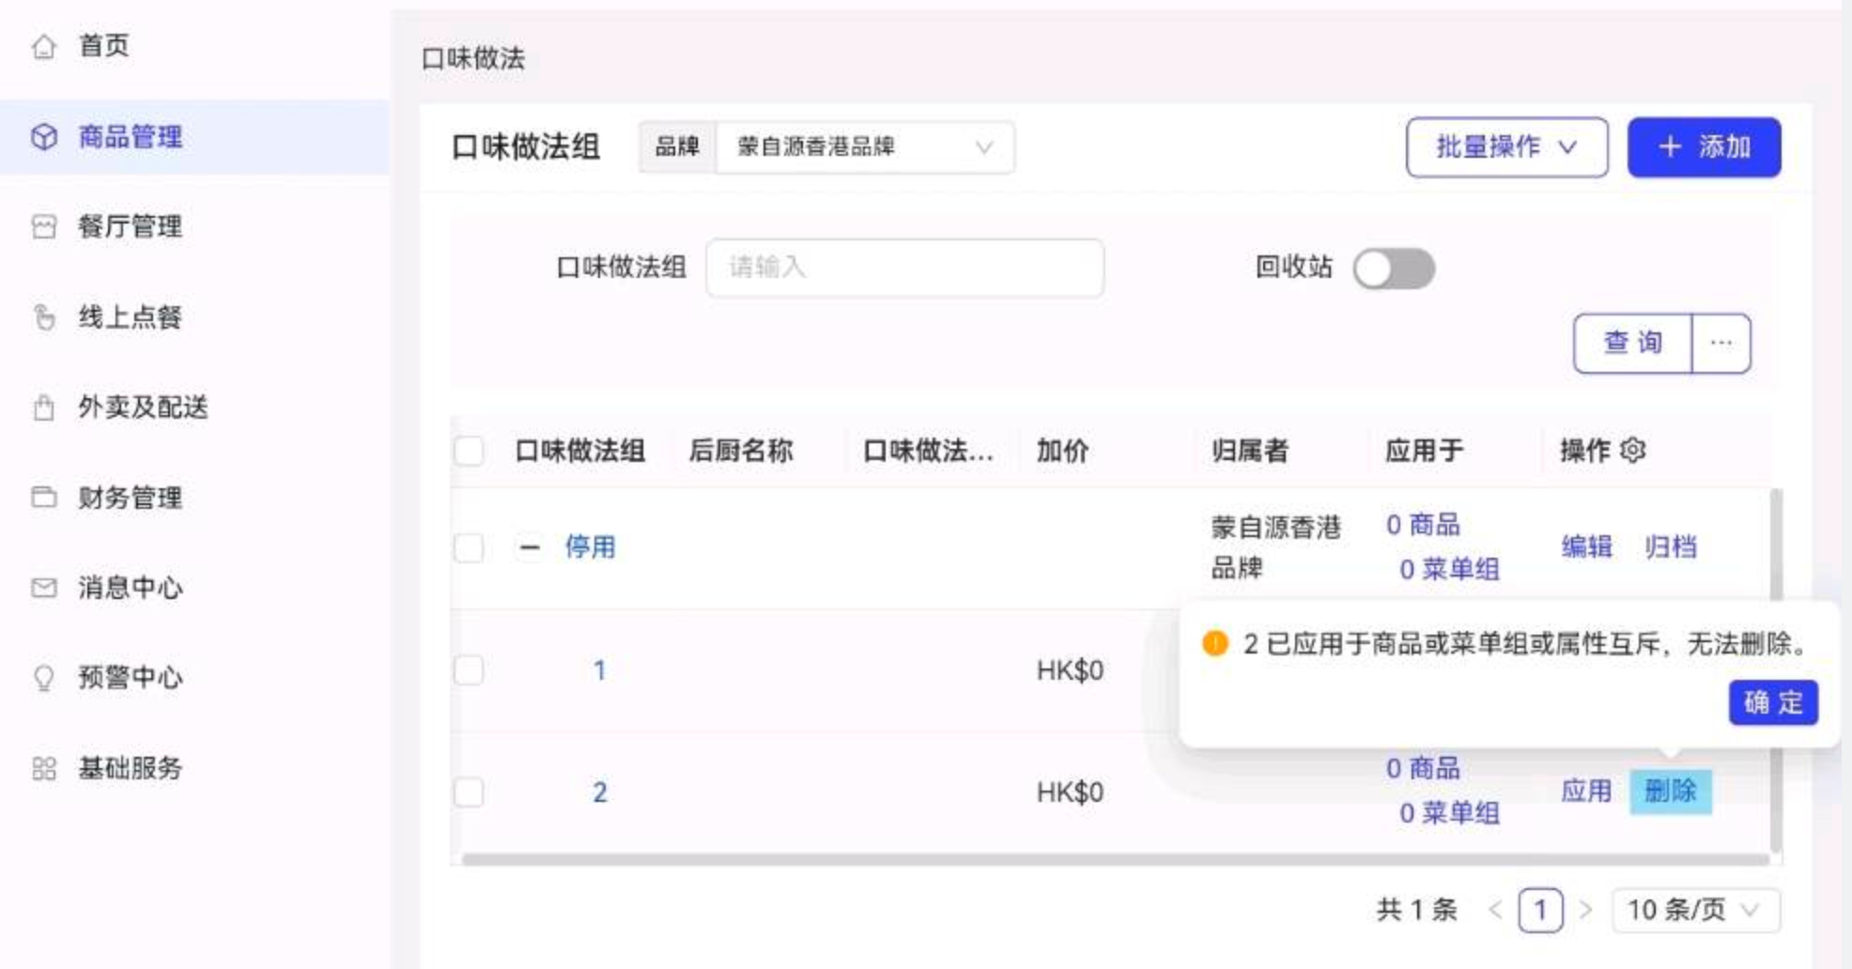Click the 添加 button
The image size is (1852, 969).
point(1704,147)
